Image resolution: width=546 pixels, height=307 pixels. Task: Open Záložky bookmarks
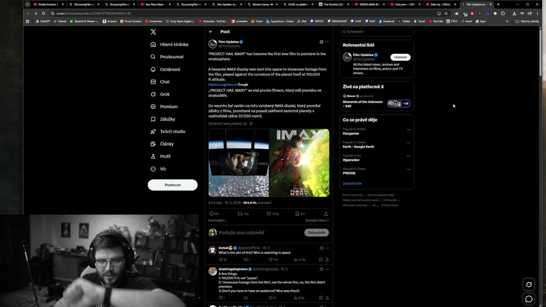[x=163, y=119]
